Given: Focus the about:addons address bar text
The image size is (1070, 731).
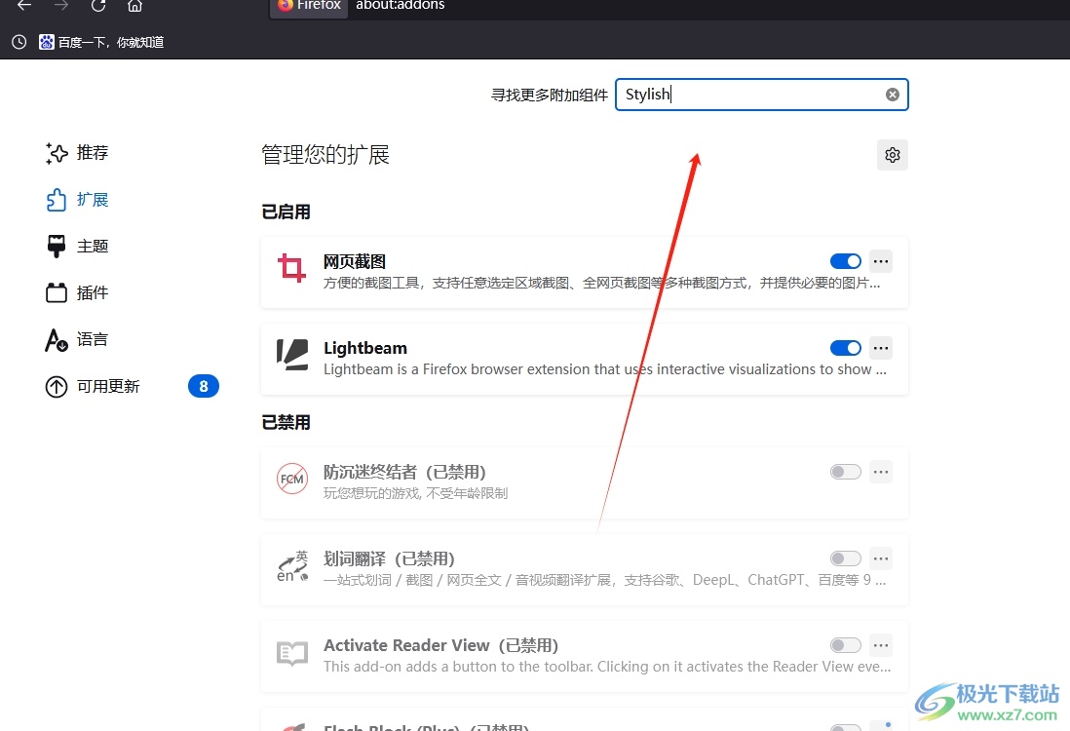Looking at the screenshot, I should 400,6.
